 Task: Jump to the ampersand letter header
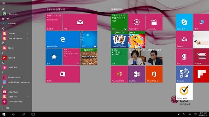point(3,9)
